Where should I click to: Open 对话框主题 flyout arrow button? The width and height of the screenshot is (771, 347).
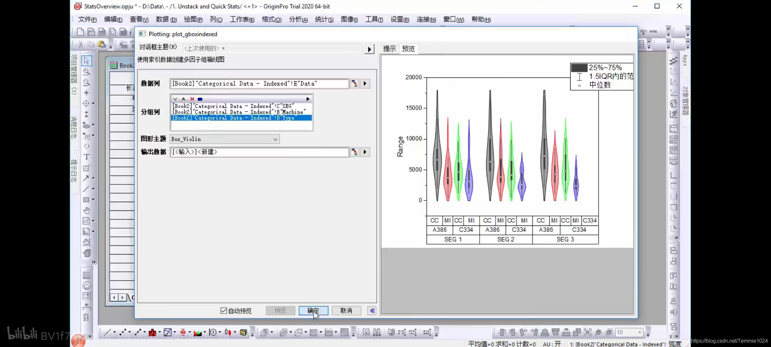coord(369,49)
